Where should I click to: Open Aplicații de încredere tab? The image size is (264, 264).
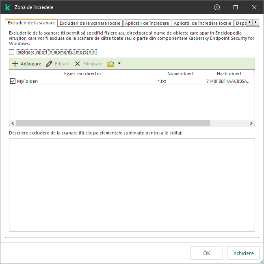(147, 23)
